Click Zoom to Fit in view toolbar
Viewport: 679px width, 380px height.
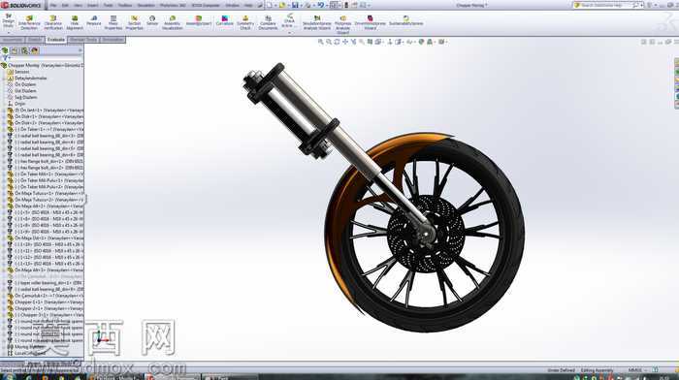pos(321,42)
